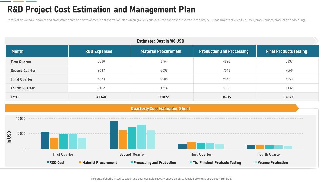Click the Material Procurement legend color swatch
The image size is (324, 182).
(80, 163)
